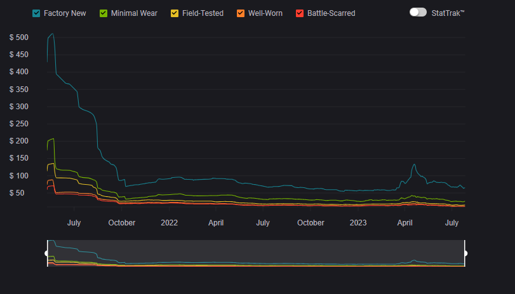The height and width of the screenshot is (294, 515).
Task: Grab the left range navigator handle
Action: click(46, 253)
